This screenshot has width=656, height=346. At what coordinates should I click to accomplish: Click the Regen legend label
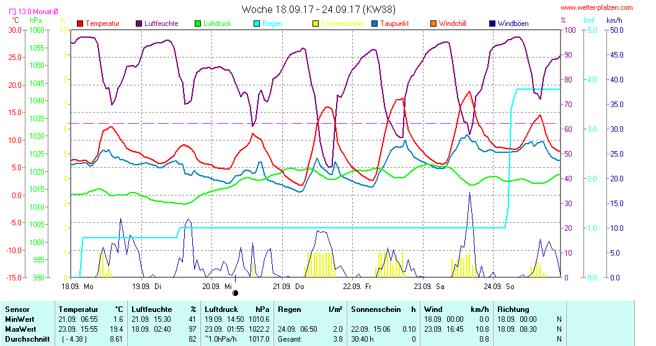pos(272,24)
